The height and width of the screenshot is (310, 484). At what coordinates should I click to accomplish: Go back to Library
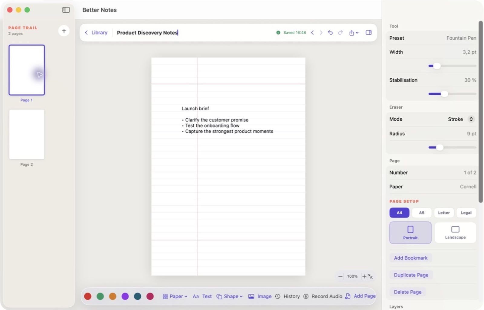click(96, 33)
